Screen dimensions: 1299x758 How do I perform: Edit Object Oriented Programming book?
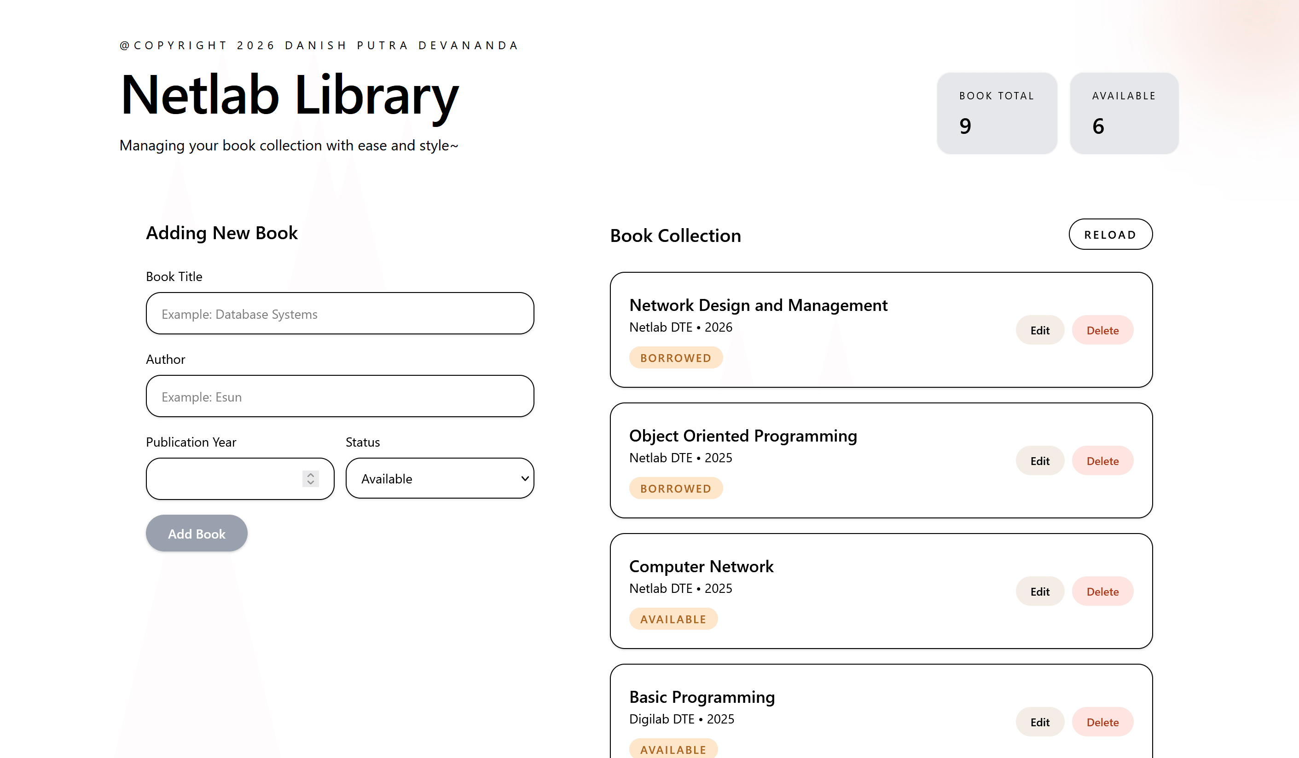(1040, 461)
